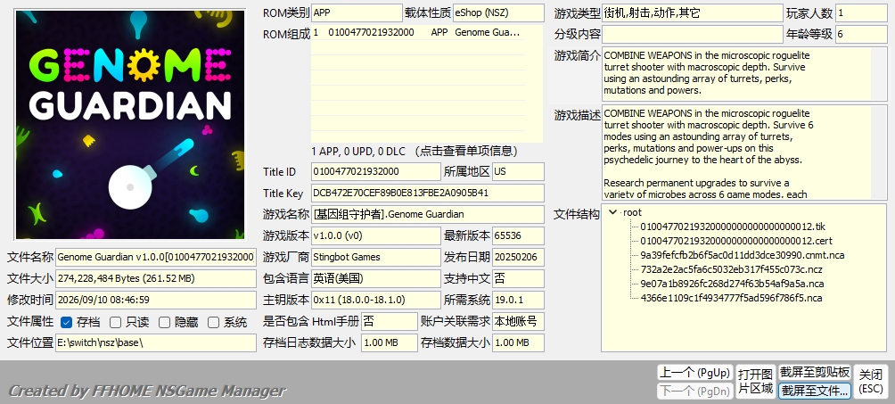This screenshot has height=404, width=895.
Task: Click the 游戏类型 field 街机,射击,动作,其它
Action: click(x=693, y=13)
